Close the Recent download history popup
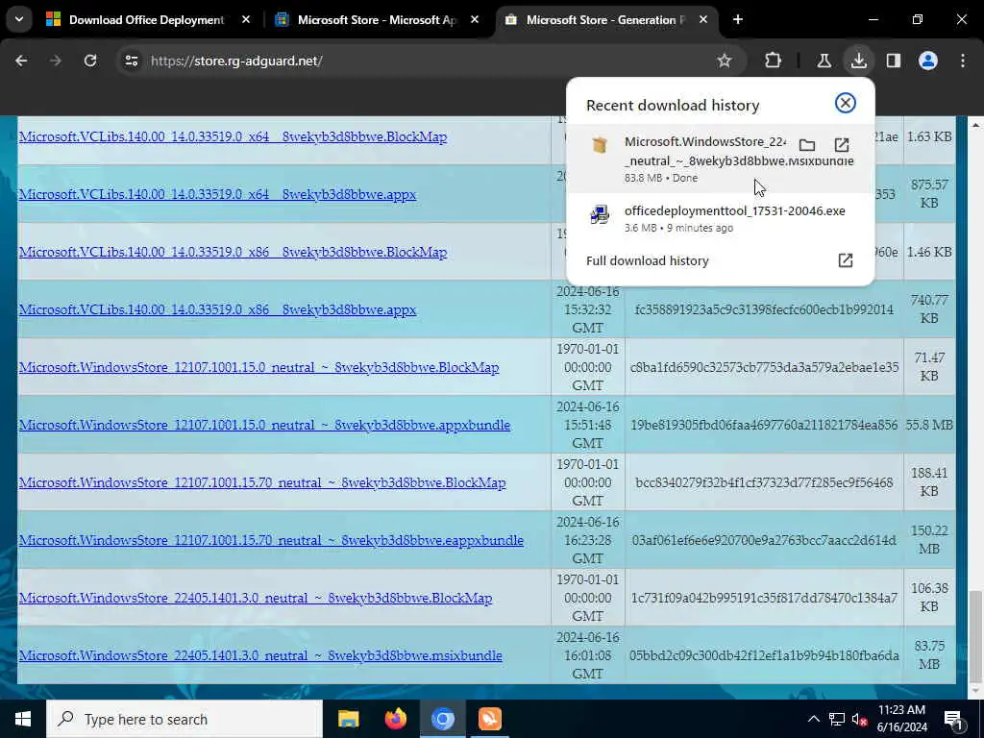This screenshot has width=984, height=738. (x=846, y=103)
